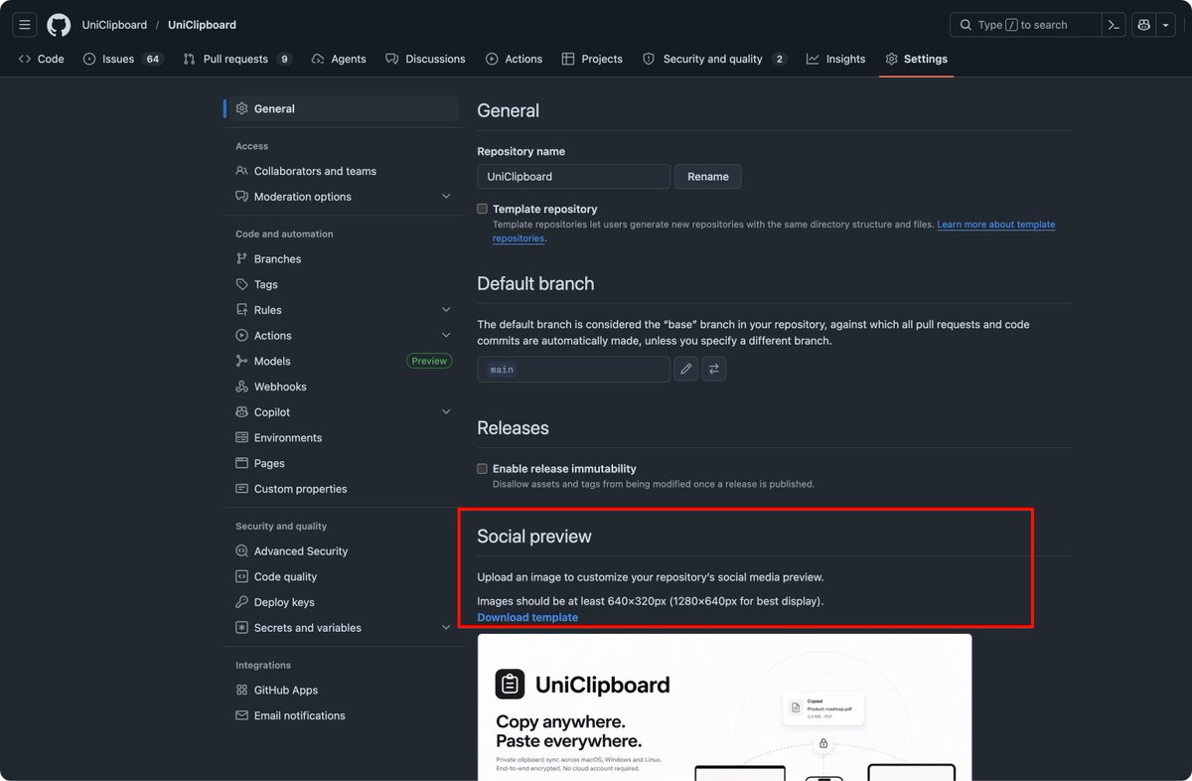Screen dimensions: 1192x781
Task: Click the pencil icon to rename default branch
Action: [685, 370]
